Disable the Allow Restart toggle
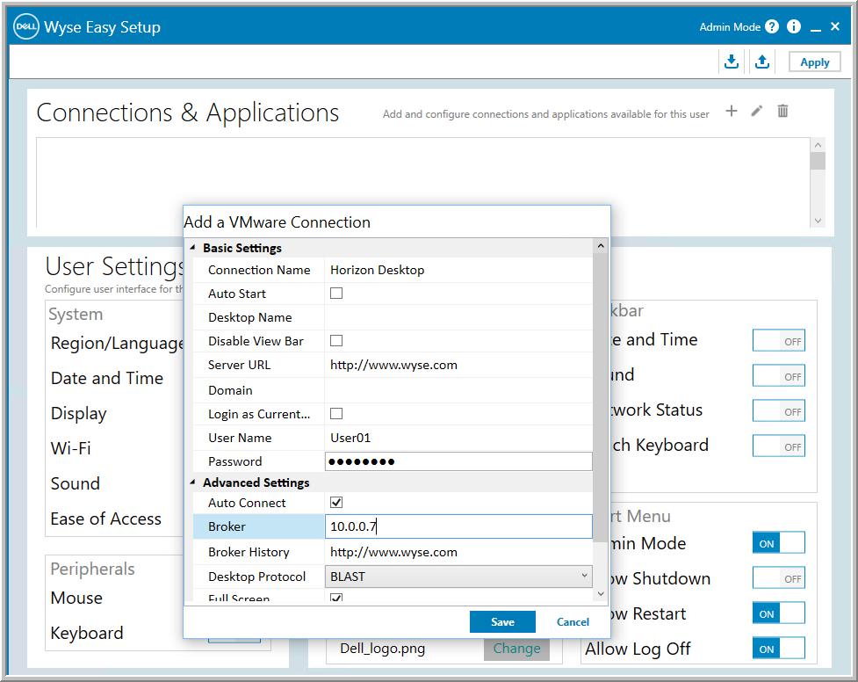 779,613
